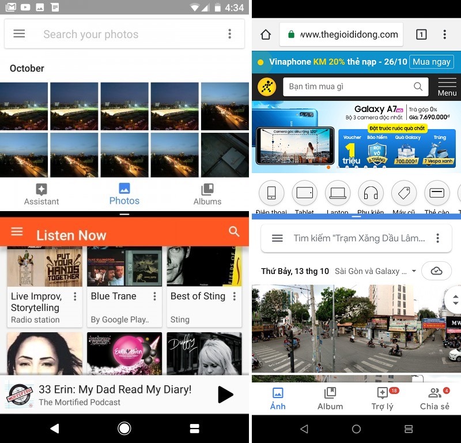
Task: Tap the cloud backup status button
Action: click(436, 271)
